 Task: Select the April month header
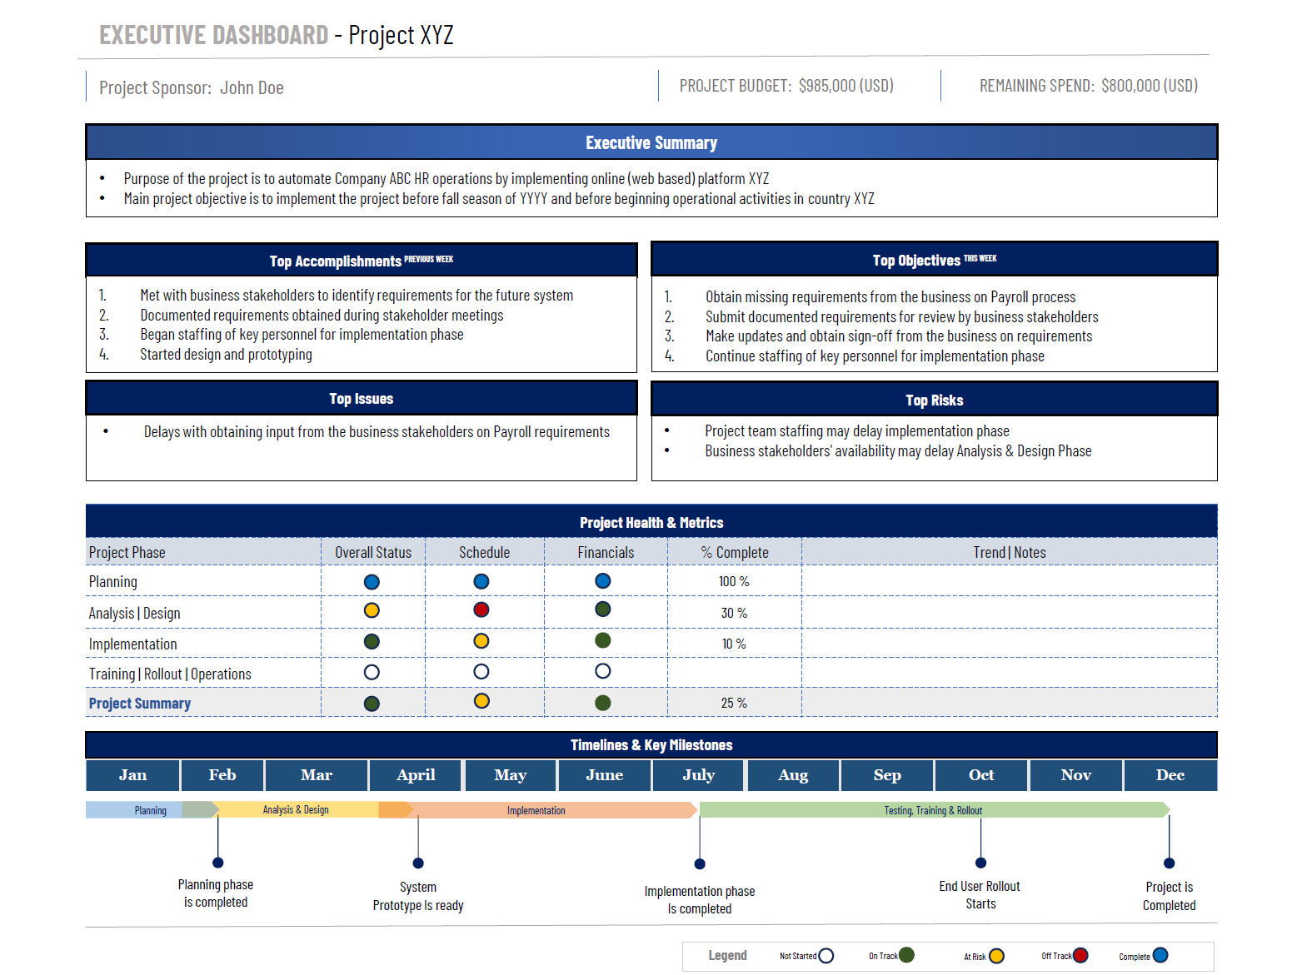416,775
